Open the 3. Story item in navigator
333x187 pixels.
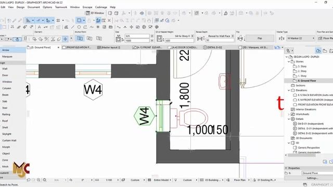[302, 66]
